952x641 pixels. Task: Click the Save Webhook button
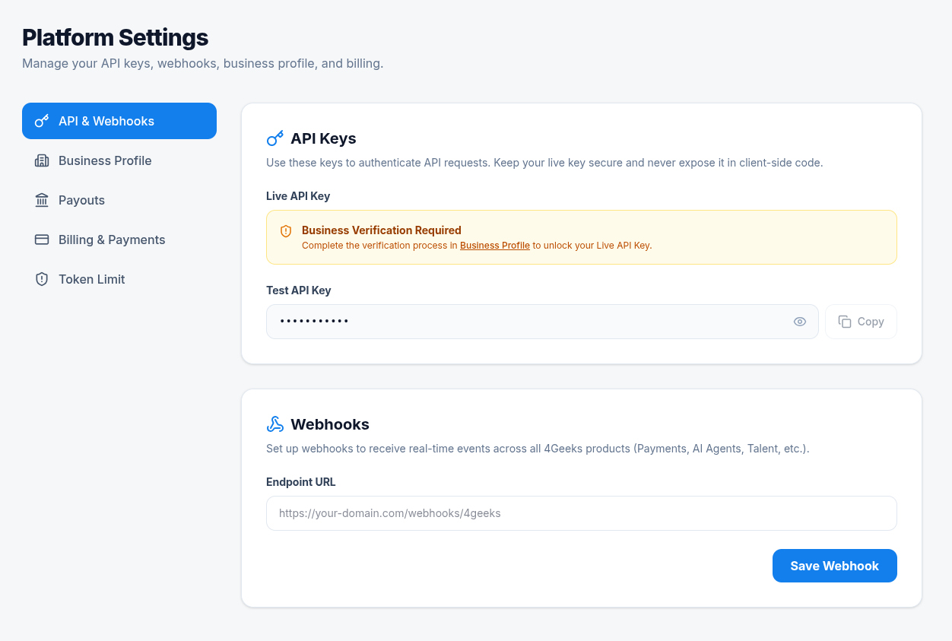point(834,565)
